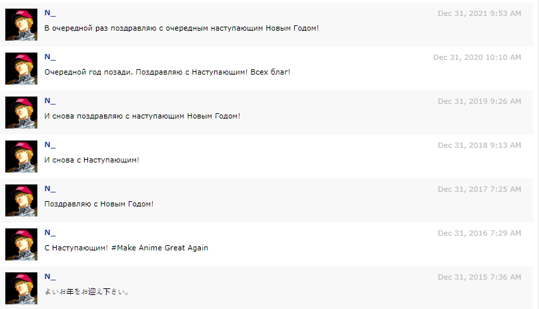Click the avatar beside the Dec 31, 2021 comment

pos(21,25)
